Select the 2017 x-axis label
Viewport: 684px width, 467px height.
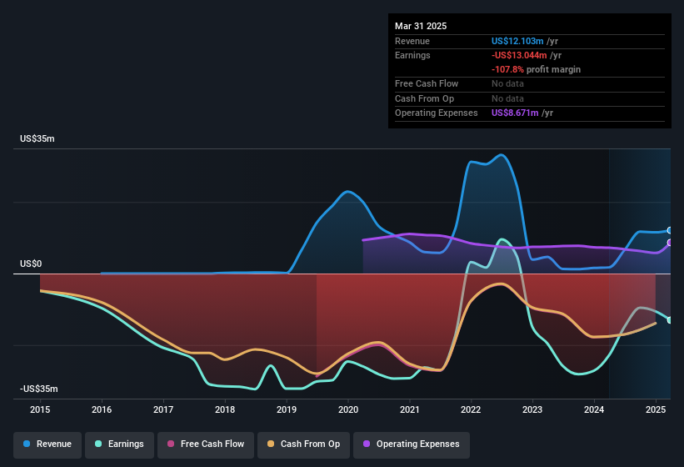[163, 409]
